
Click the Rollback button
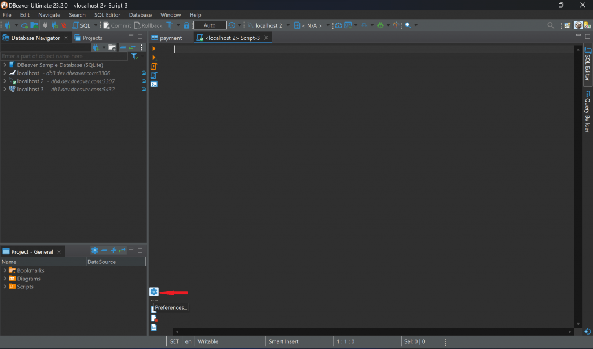[x=148, y=25]
